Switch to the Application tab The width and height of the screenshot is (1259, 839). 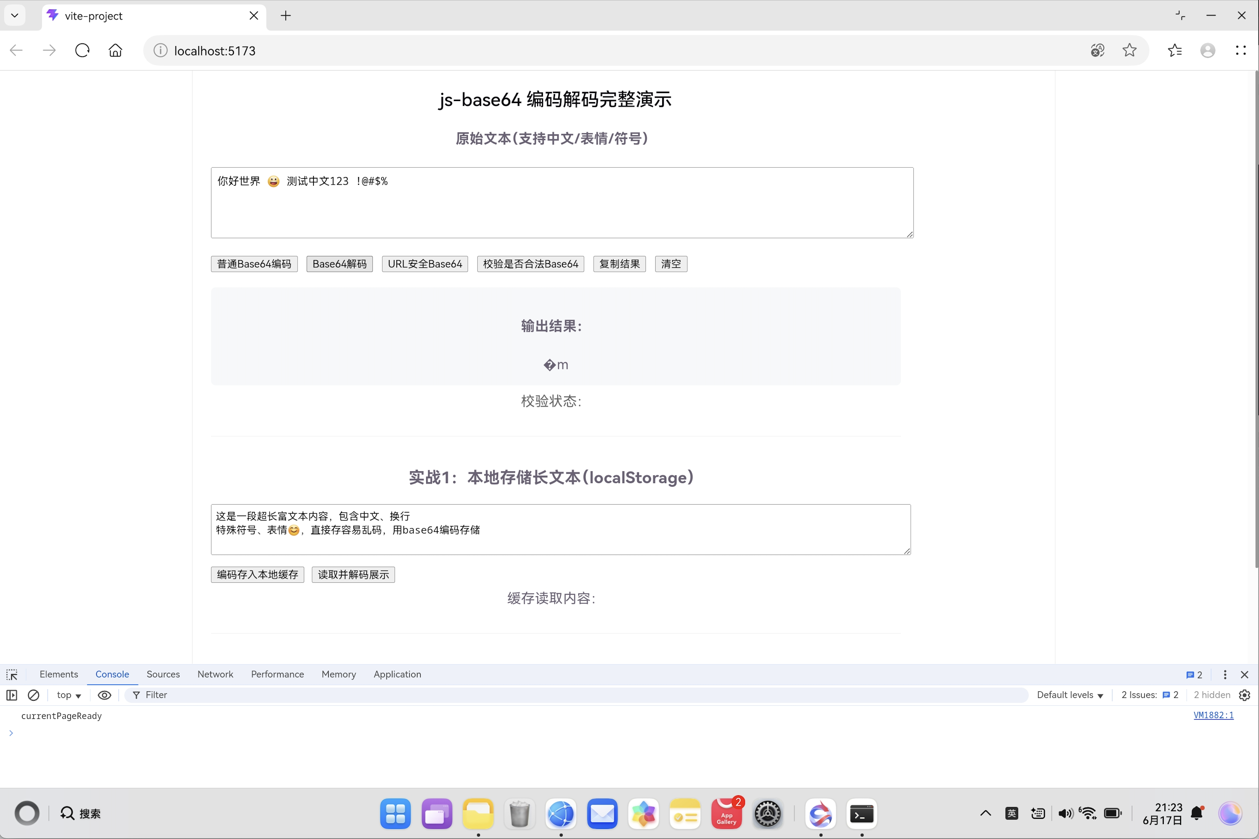pos(397,674)
